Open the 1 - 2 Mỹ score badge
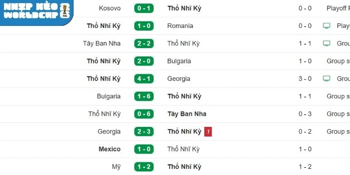Screen dimensions: 350x175 144,167
